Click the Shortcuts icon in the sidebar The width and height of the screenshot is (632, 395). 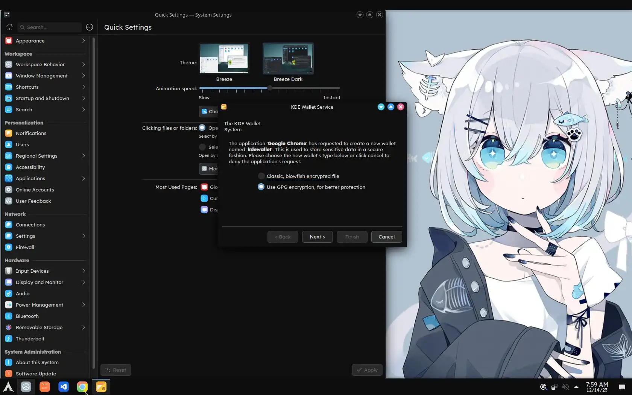coord(9,87)
